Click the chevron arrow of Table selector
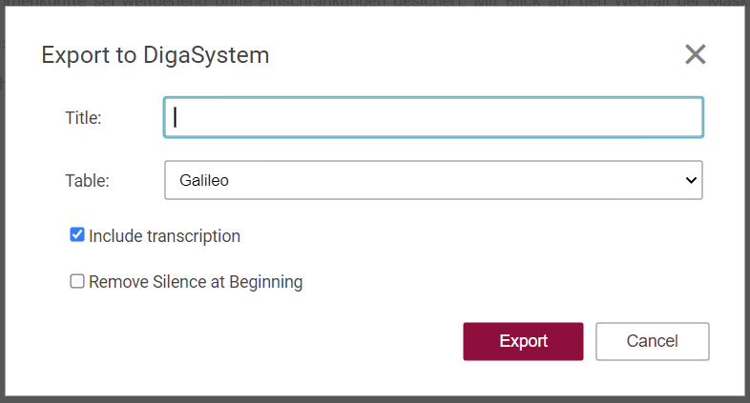 tap(692, 180)
